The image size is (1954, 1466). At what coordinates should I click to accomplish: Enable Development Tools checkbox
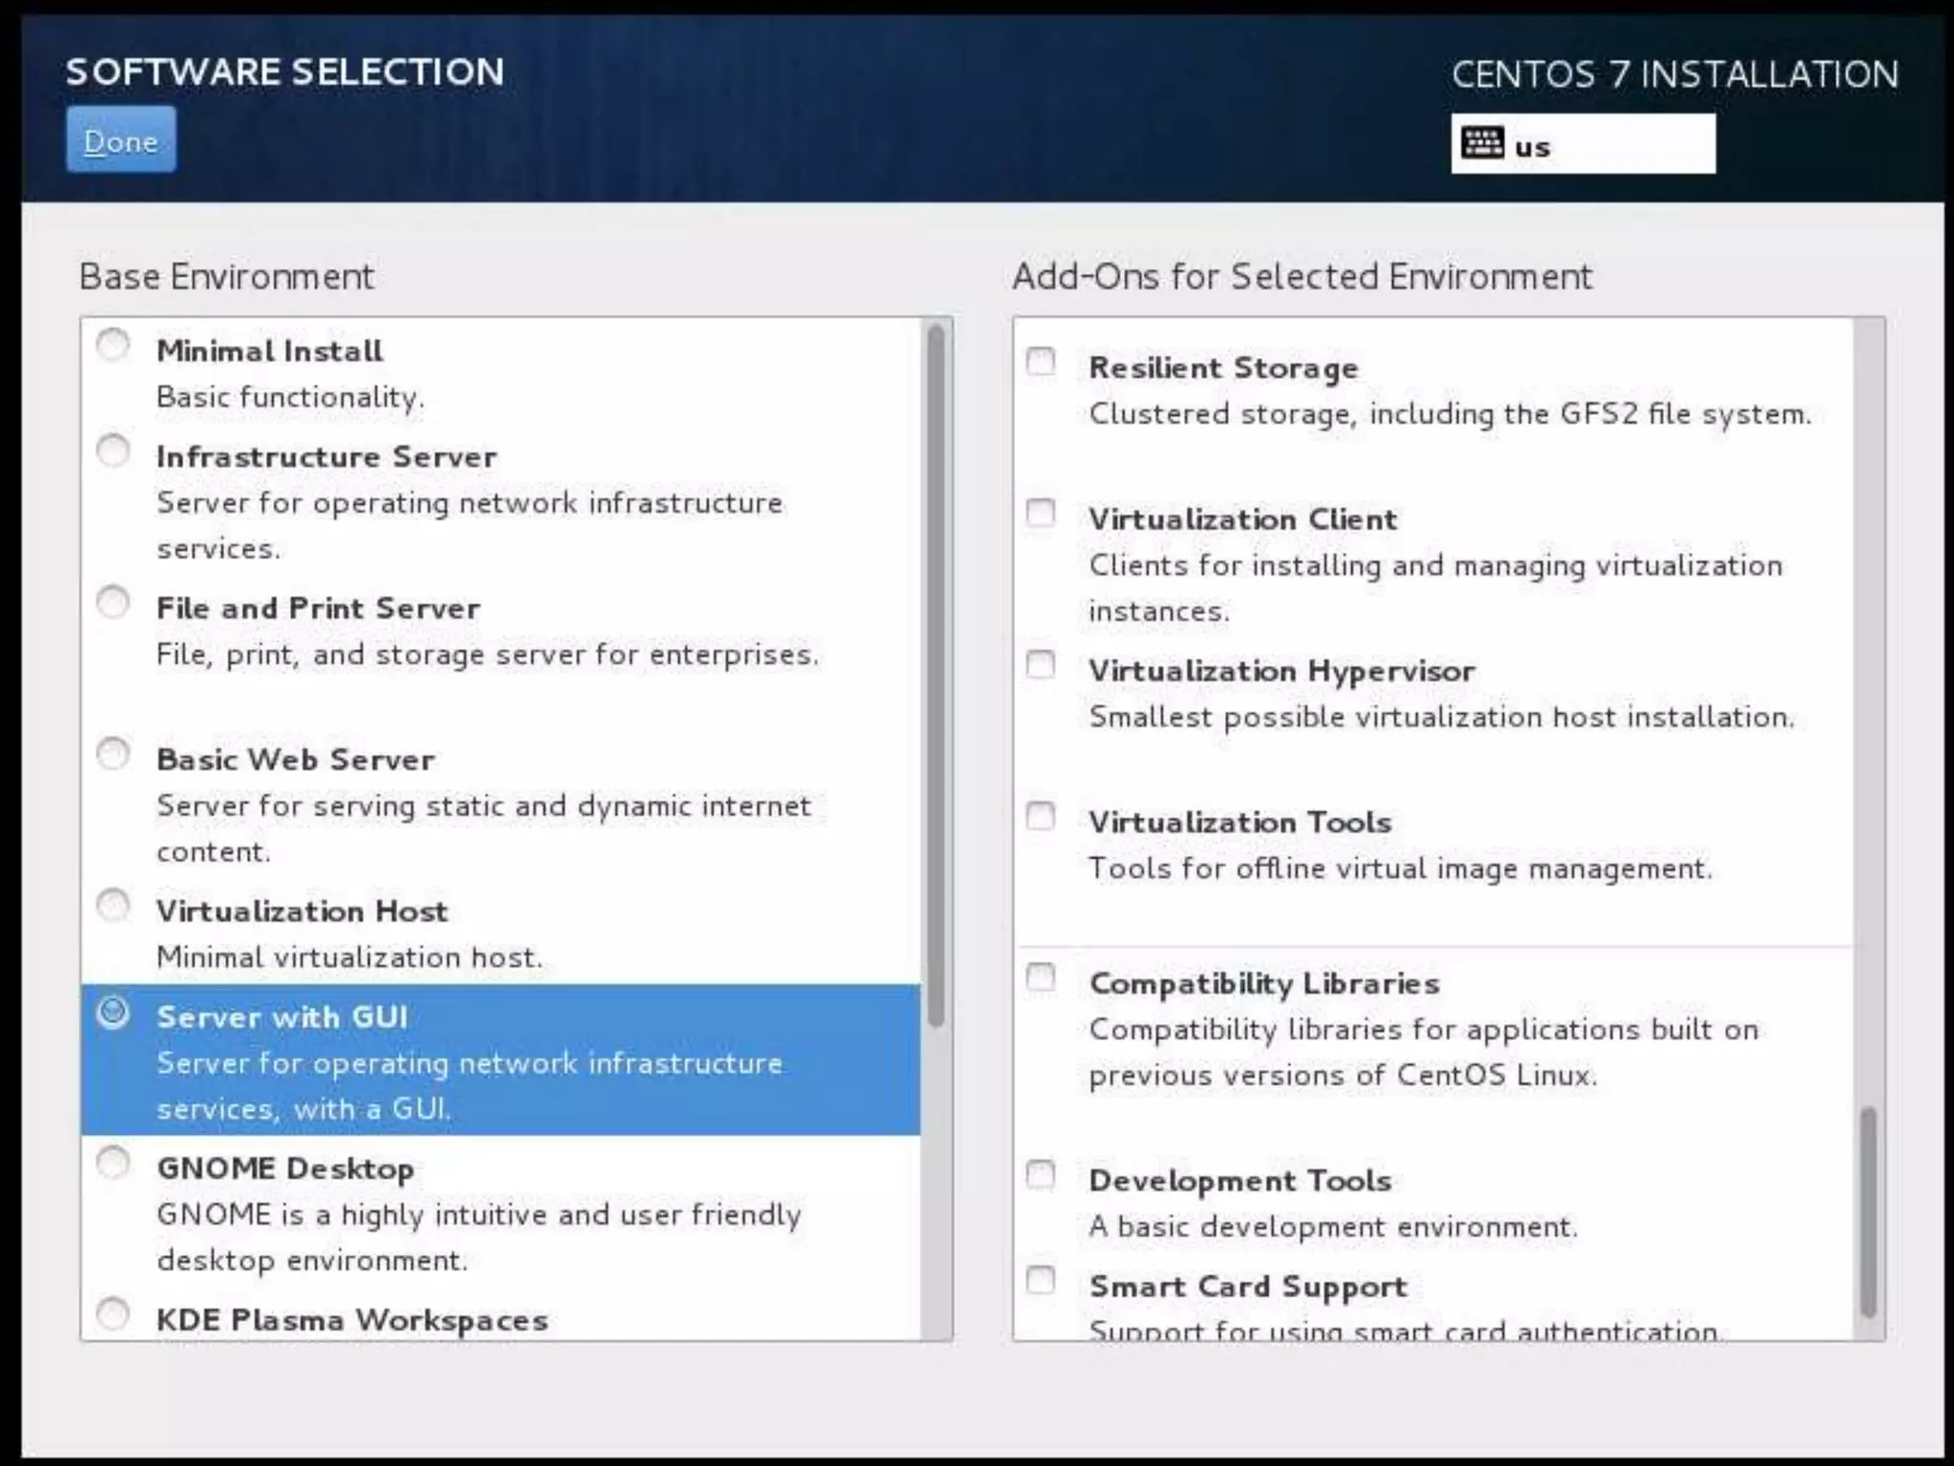1041,1175
